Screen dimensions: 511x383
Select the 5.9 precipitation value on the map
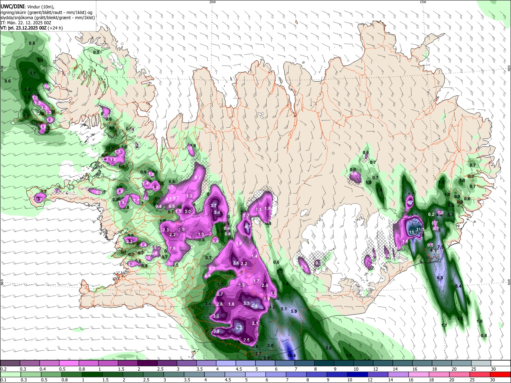tap(294, 311)
